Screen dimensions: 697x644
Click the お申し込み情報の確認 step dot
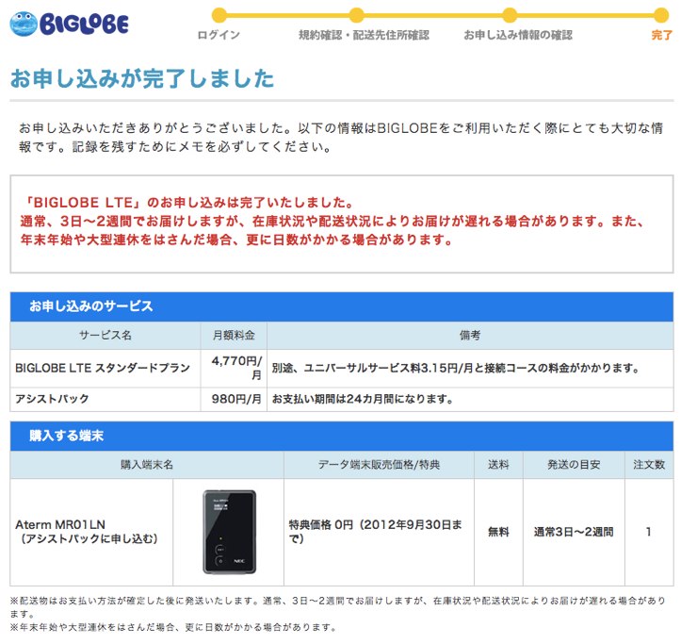(510, 15)
